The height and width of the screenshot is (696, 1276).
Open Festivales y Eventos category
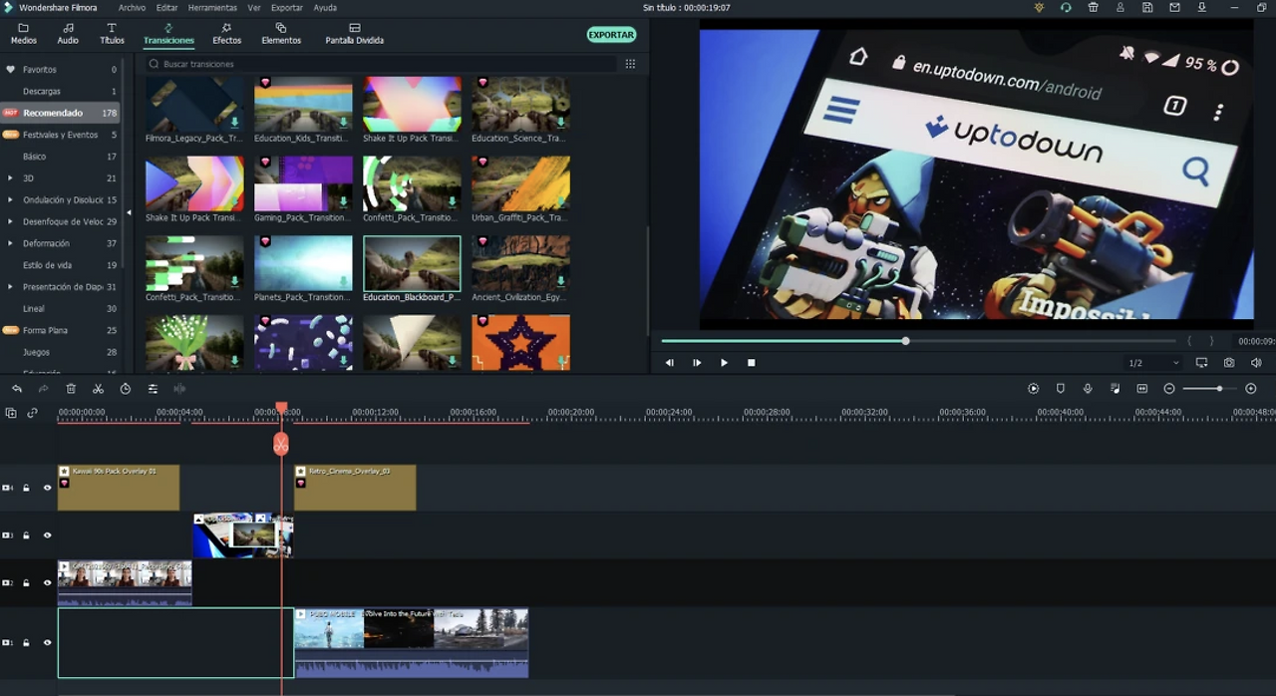(x=60, y=135)
